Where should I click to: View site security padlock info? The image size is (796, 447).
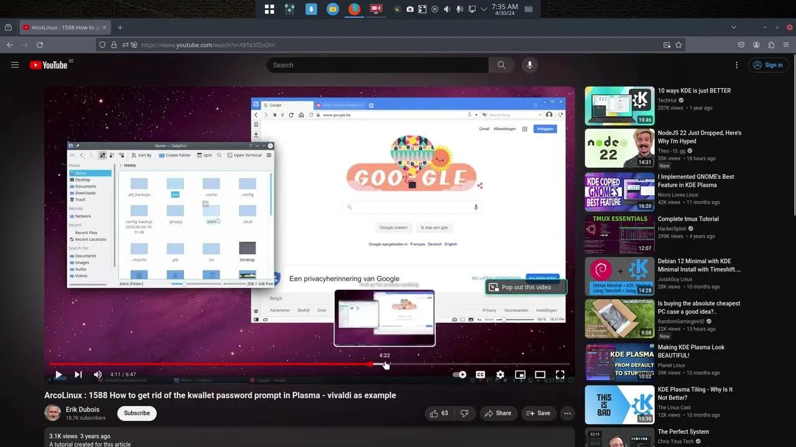[x=114, y=45]
